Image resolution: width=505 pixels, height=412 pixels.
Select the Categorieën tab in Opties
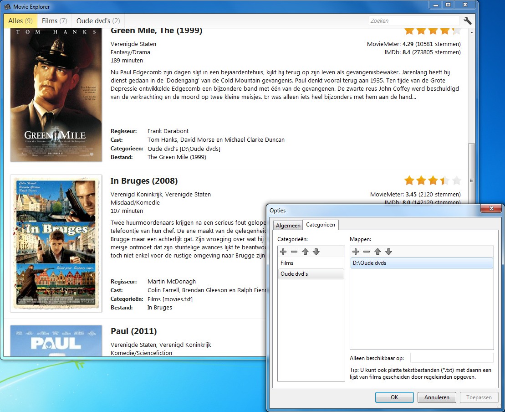tap(321, 225)
